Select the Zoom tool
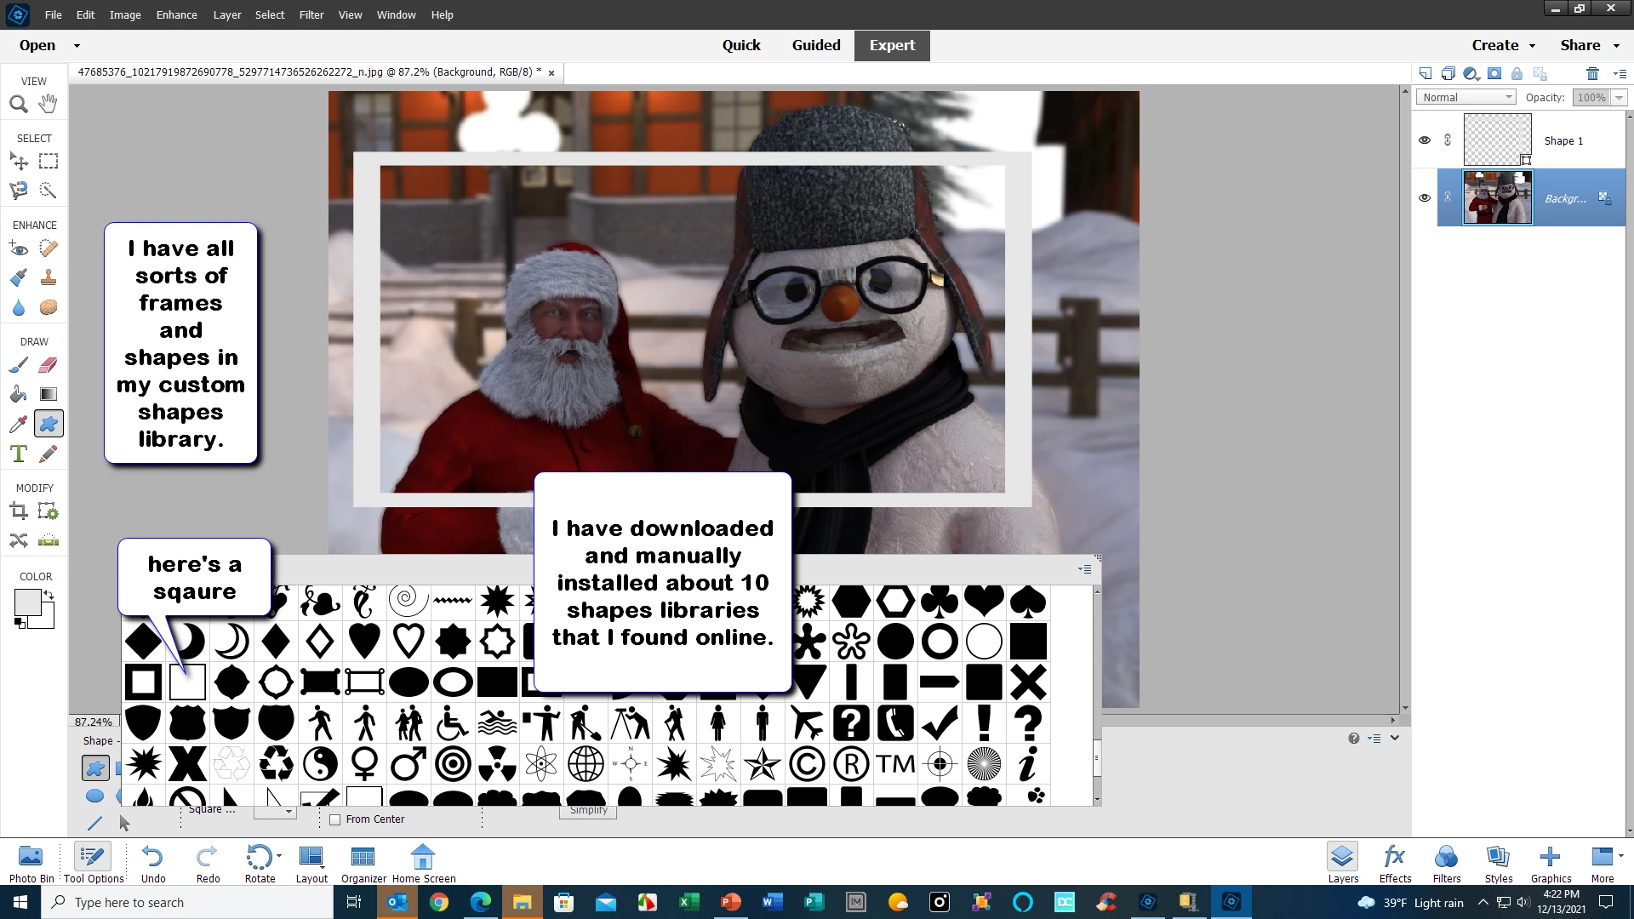The width and height of the screenshot is (1634, 919). (x=18, y=104)
